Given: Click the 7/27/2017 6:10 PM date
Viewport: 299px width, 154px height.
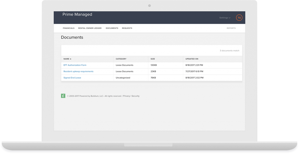Looking at the screenshot, I should [x=194, y=71].
